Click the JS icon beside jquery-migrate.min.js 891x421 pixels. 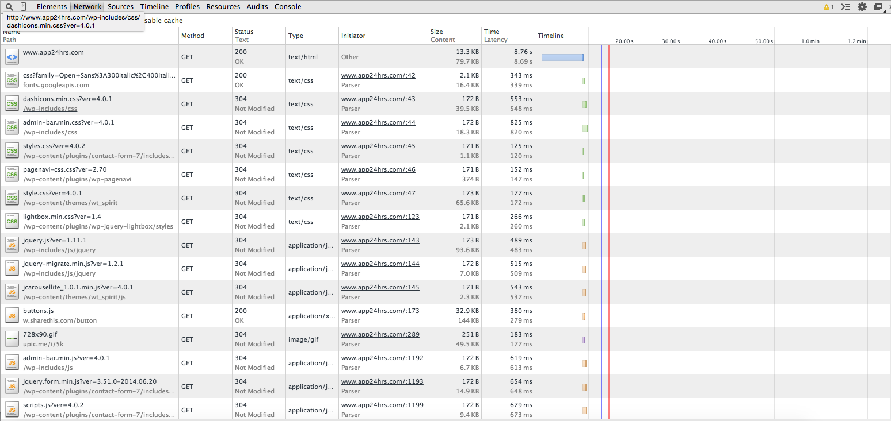pyautogui.click(x=12, y=269)
